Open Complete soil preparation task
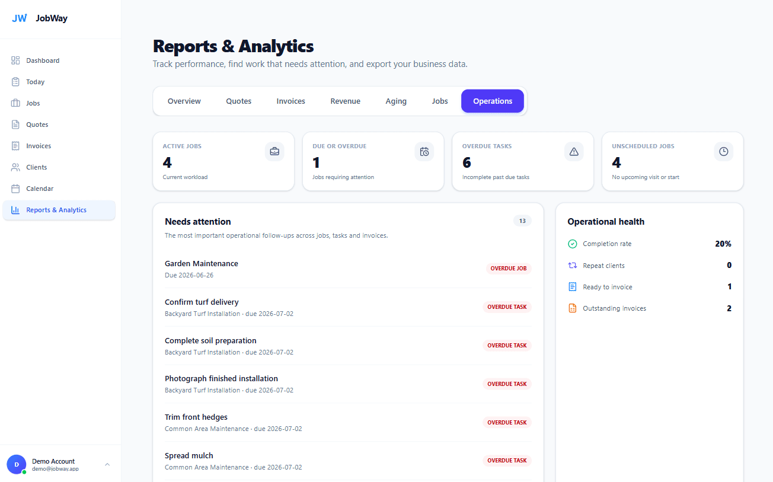The width and height of the screenshot is (773, 482). [x=348, y=346]
